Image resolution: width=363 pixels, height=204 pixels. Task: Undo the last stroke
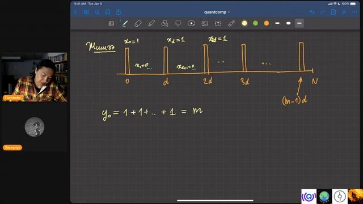coord(312,12)
